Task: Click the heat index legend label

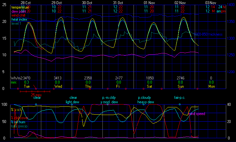Action: point(19,19)
